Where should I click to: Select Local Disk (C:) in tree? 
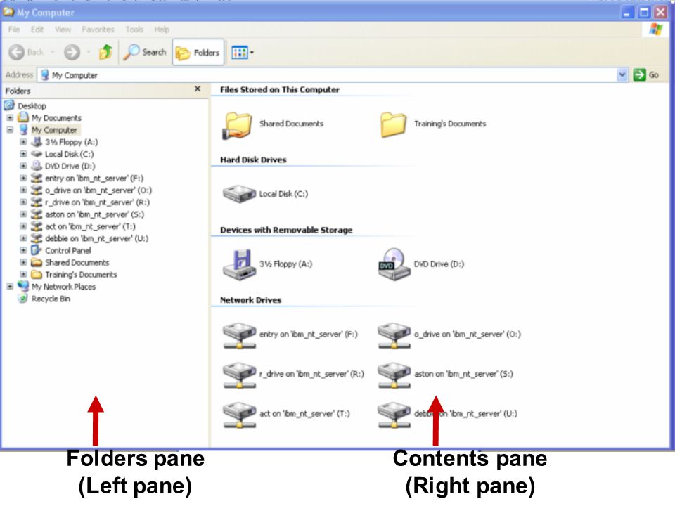coord(70,154)
